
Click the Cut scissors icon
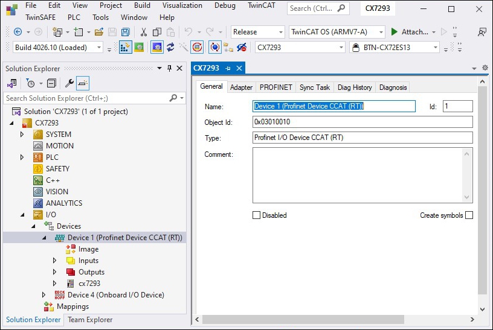[x=144, y=32]
